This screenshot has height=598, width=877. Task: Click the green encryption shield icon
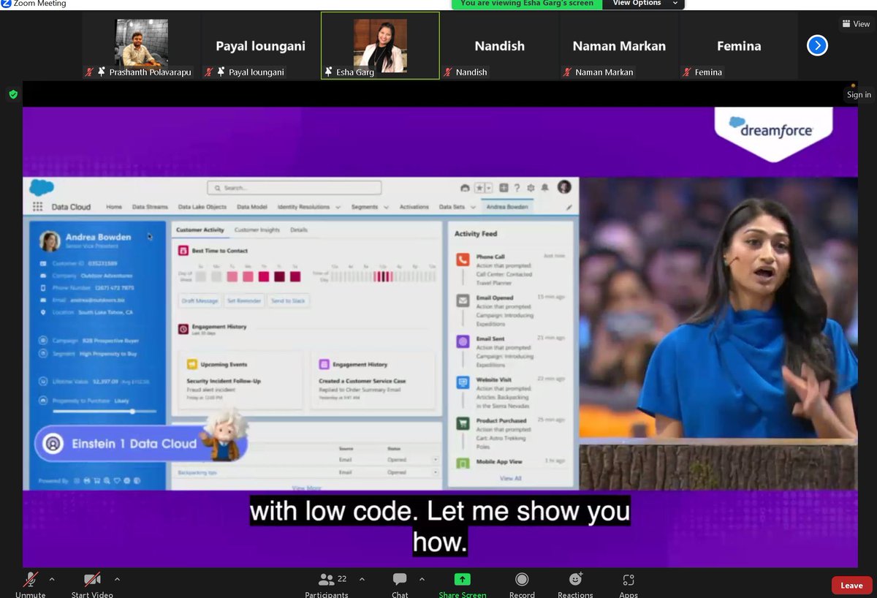click(12, 94)
